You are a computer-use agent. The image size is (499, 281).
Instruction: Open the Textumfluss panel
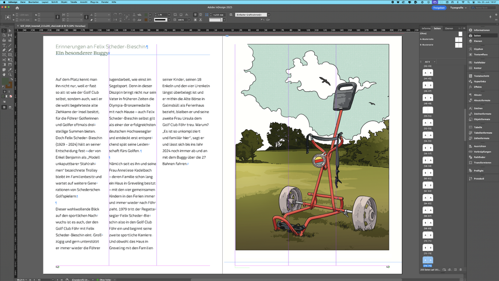tap(480, 54)
